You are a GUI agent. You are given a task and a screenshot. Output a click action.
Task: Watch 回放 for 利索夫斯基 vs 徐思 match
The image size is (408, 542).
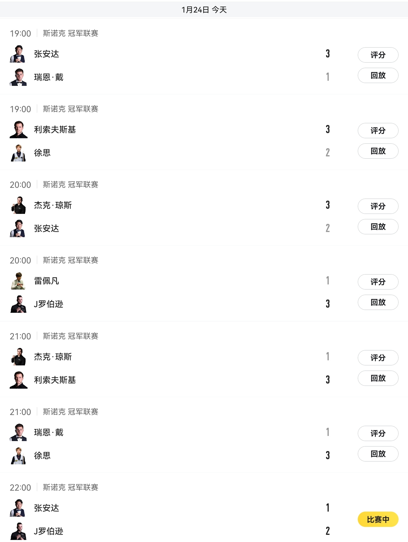point(378,151)
